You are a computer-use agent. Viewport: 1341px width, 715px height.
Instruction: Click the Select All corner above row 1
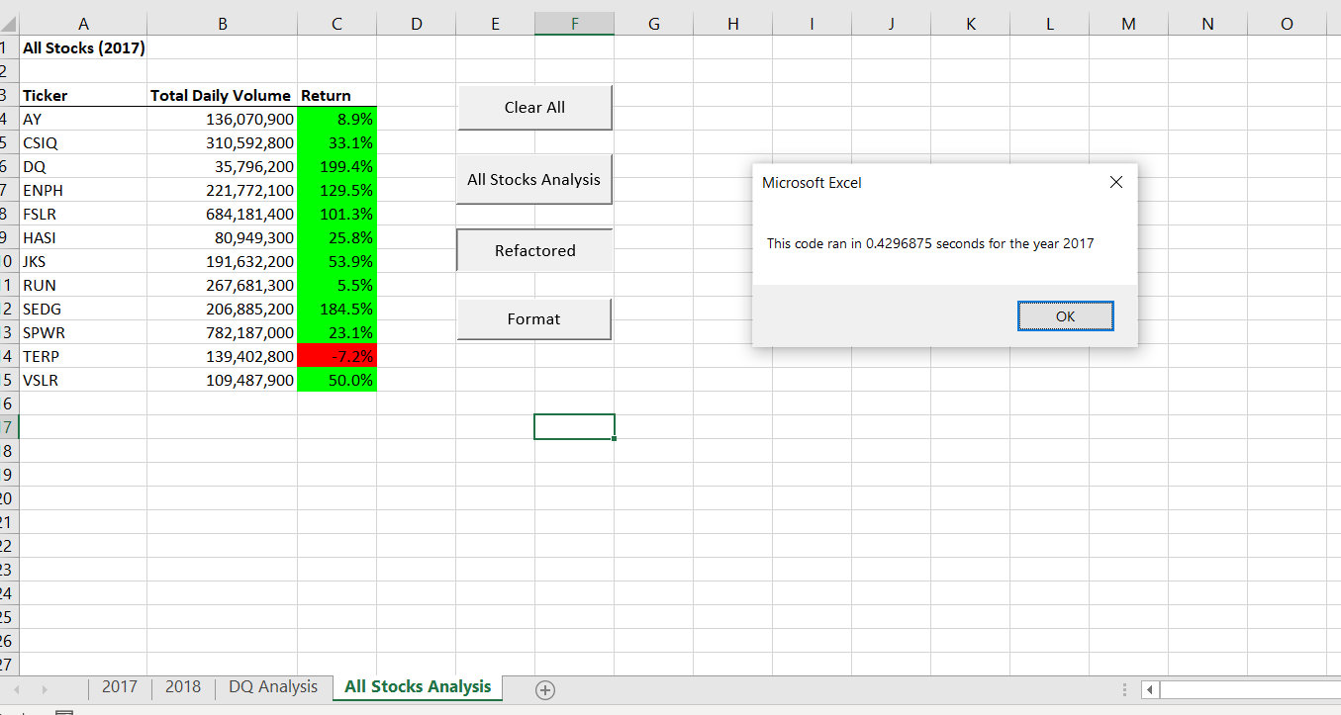click(x=10, y=22)
